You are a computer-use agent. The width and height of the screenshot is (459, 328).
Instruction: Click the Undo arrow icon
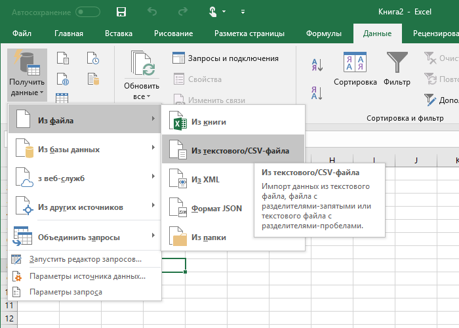[152, 12]
